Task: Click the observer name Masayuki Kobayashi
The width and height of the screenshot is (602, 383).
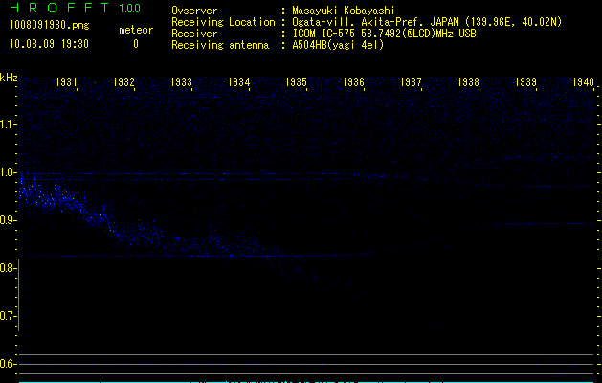Action: (x=344, y=11)
